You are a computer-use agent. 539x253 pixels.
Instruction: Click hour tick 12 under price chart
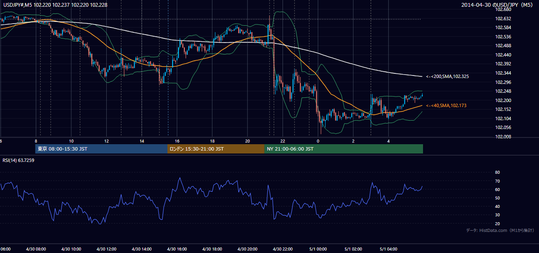pos(106,141)
